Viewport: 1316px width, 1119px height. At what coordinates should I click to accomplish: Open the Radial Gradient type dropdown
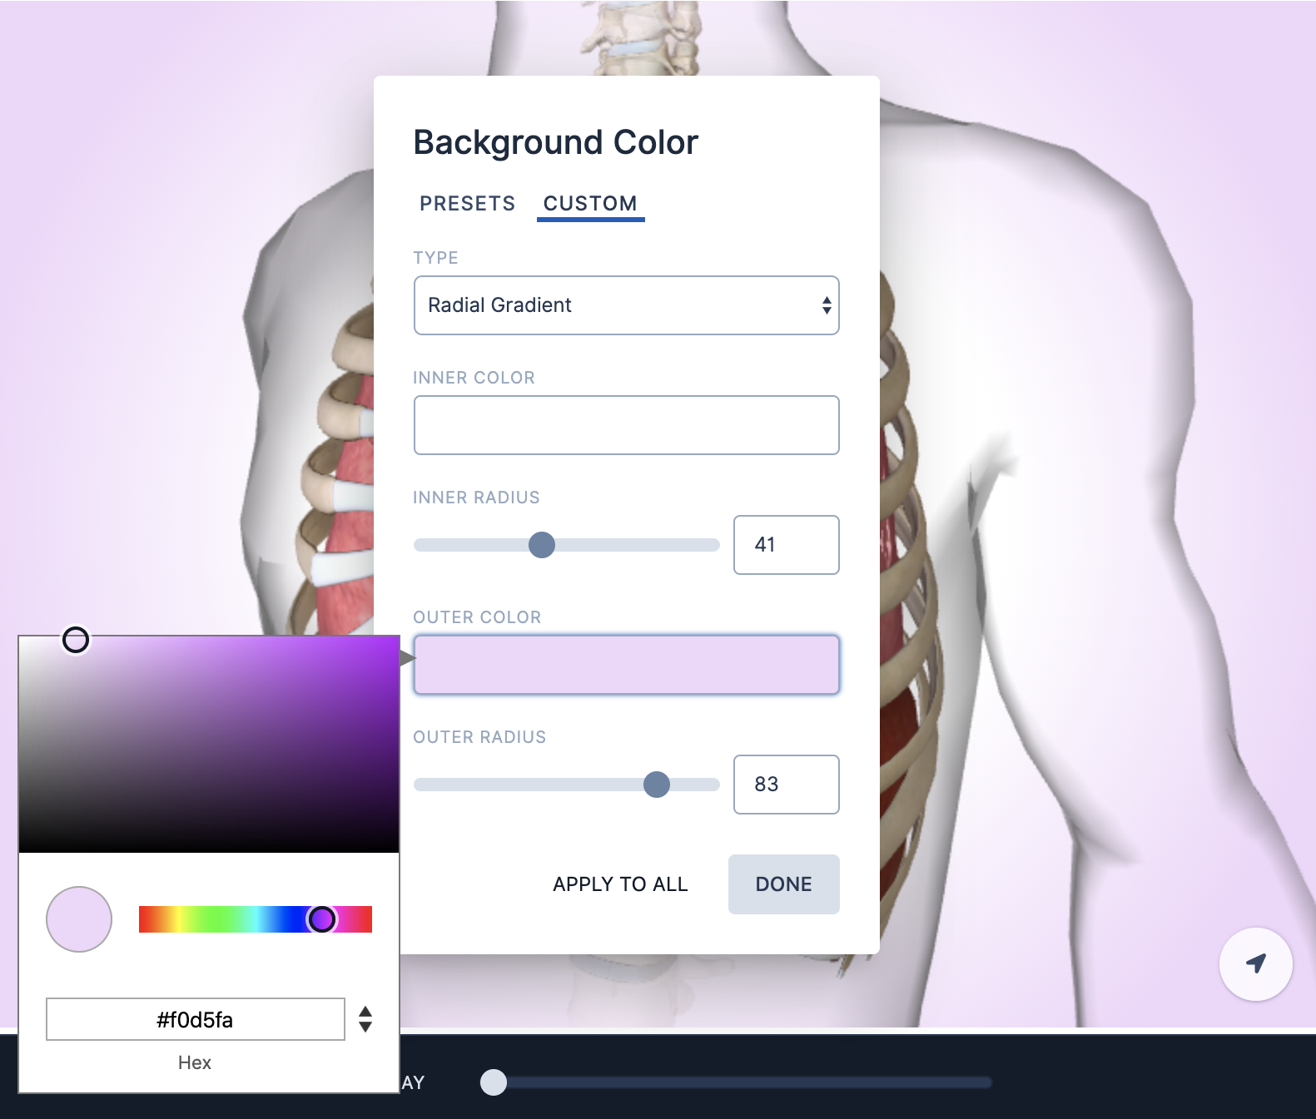tap(626, 305)
